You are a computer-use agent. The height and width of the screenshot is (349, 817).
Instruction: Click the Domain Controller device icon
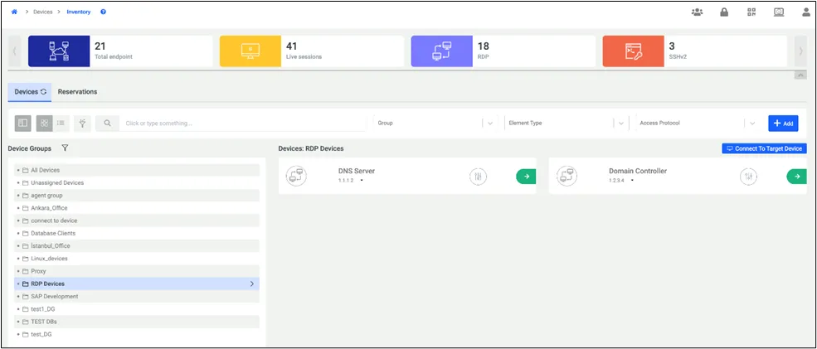tap(567, 176)
